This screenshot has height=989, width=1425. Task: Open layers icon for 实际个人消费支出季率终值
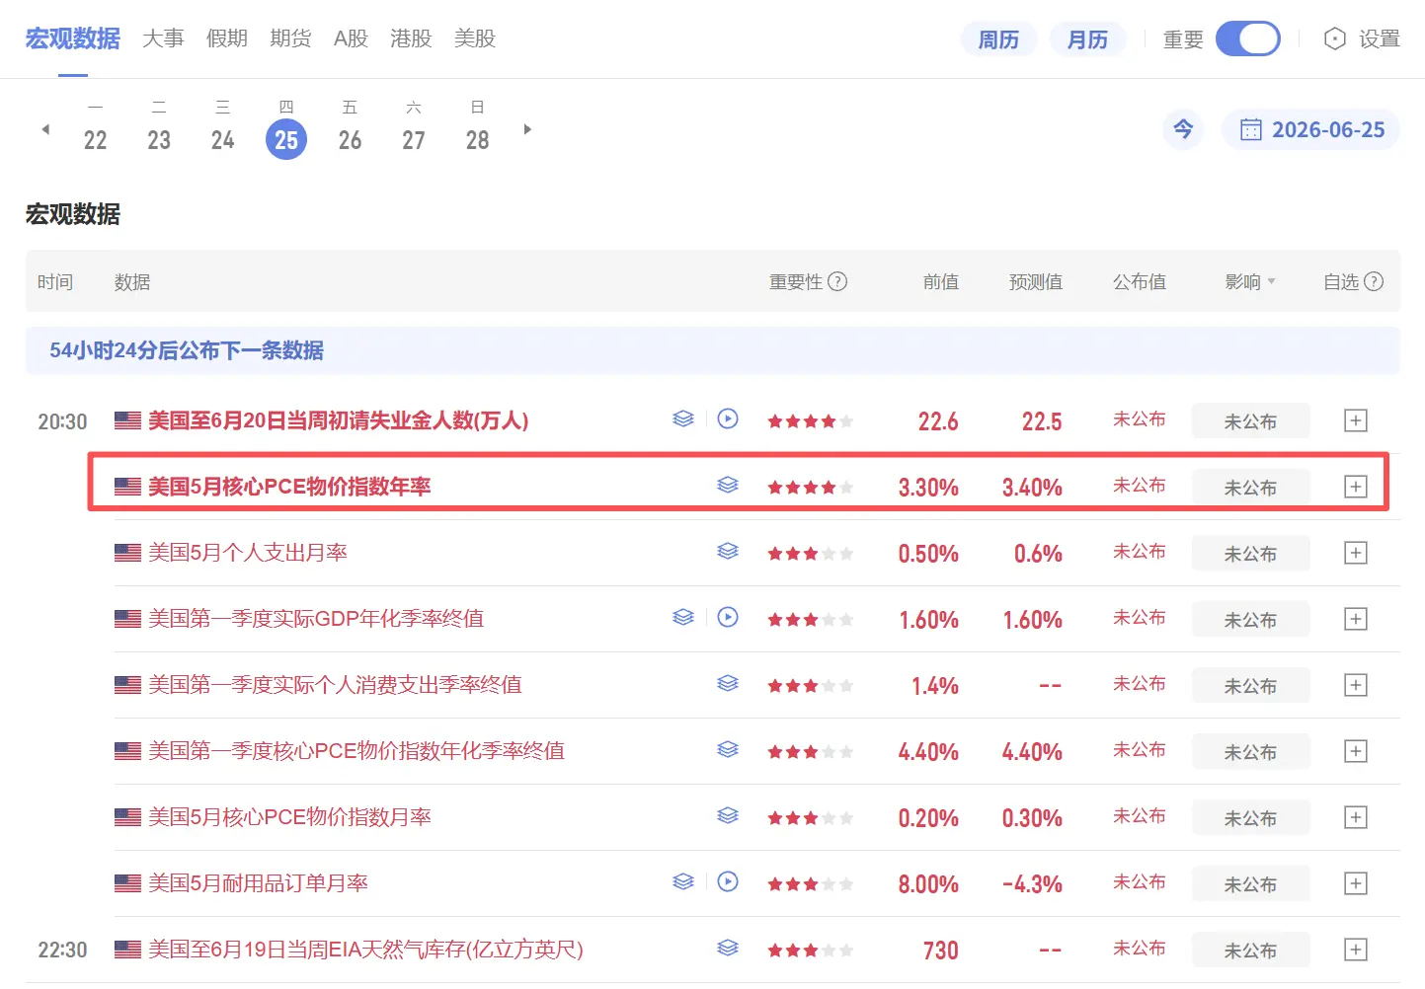click(x=728, y=683)
